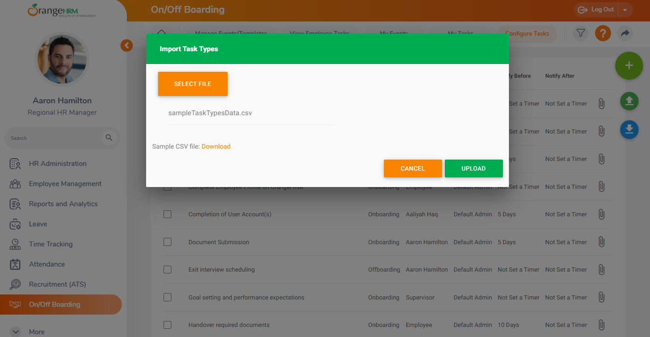Click the search magnifier icon in sidebar
Screen dimensions: 650x337
pos(109,138)
